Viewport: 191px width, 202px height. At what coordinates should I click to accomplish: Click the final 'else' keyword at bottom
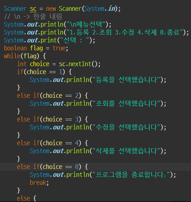[23, 198]
